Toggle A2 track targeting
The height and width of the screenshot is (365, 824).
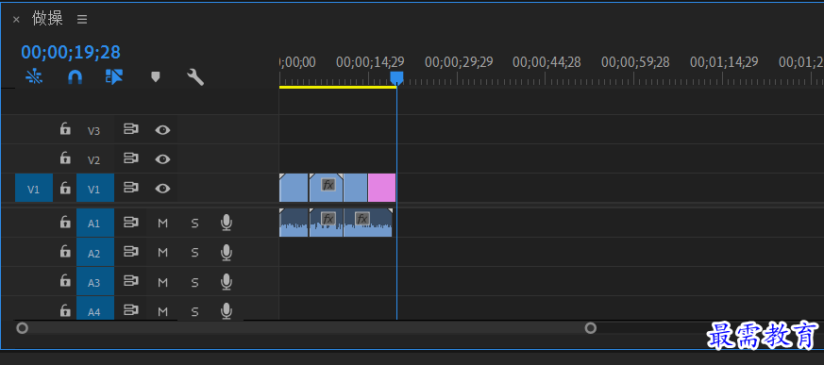coord(95,253)
